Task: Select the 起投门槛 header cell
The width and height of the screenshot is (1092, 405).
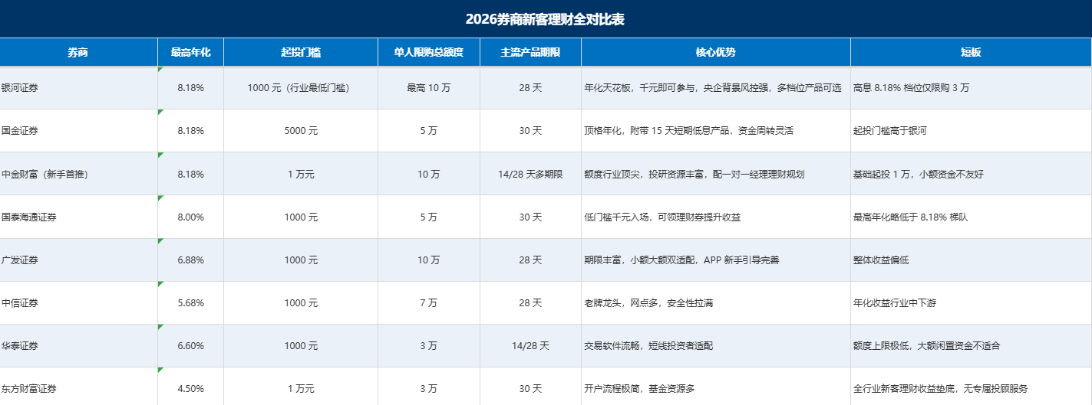Action: coord(301,52)
